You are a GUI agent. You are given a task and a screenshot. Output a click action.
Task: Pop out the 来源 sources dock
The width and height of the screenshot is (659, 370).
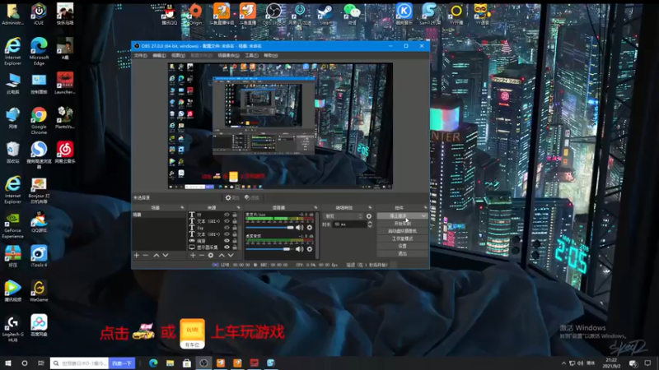click(x=238, y=208)
